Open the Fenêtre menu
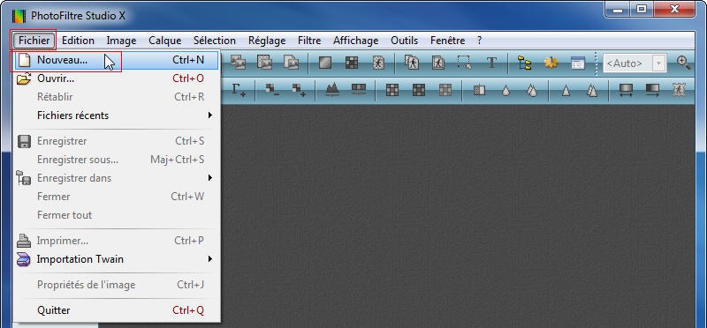This screenshot has height=328, width=707. coord(448,41)
